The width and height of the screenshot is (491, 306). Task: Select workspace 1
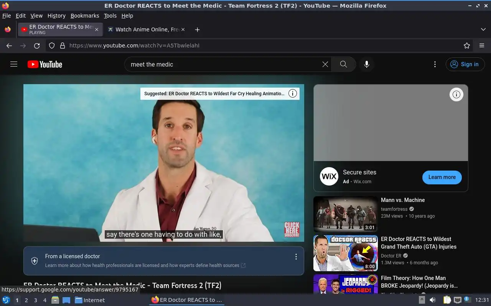pos(17,300)
